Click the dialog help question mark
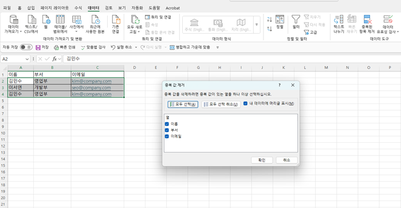401x208 pixels. [x=280, y=85]
